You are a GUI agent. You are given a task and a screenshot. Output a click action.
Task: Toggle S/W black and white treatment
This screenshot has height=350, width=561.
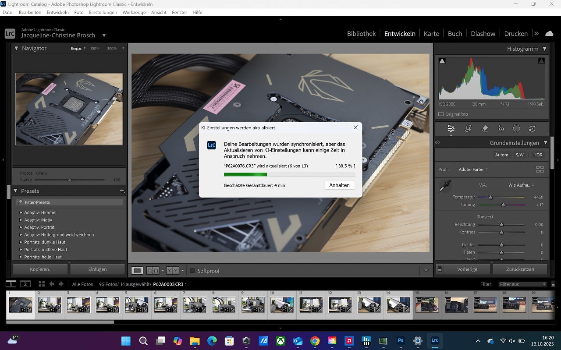pyautogui.click(x=519, y=155)
